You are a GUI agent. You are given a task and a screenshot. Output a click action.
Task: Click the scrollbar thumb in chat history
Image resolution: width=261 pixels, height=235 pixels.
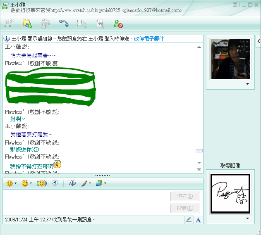point(199,151)
